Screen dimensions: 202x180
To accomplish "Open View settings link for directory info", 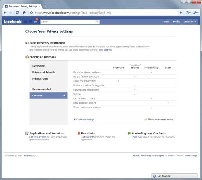I will click(105, 50).
